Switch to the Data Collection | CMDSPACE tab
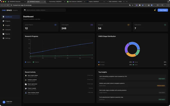Viewport: 170px width, 106px height. (x=75, y=2)
